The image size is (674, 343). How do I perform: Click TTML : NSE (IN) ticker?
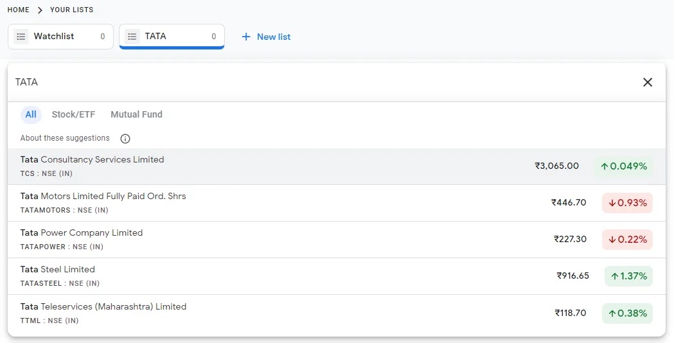49,321
